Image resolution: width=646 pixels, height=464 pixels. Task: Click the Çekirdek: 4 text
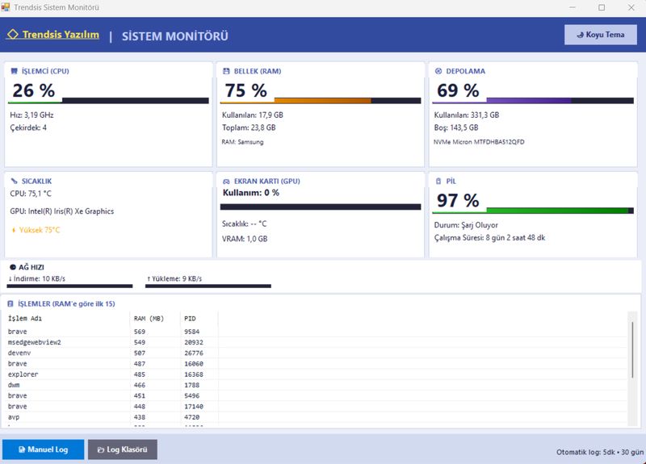pyautogui.click(x=28, y=127)
